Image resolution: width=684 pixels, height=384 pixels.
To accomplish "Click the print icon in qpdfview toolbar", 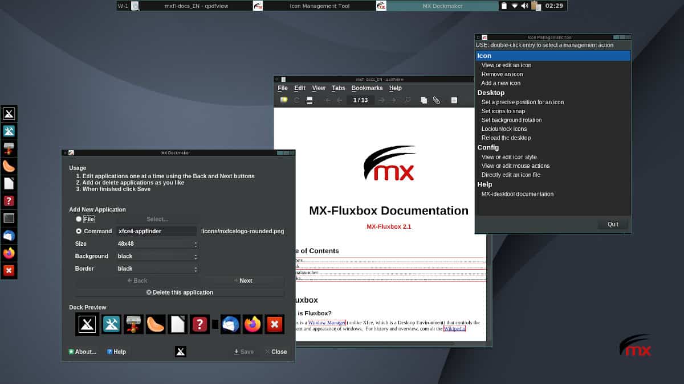I will point(308,100).
